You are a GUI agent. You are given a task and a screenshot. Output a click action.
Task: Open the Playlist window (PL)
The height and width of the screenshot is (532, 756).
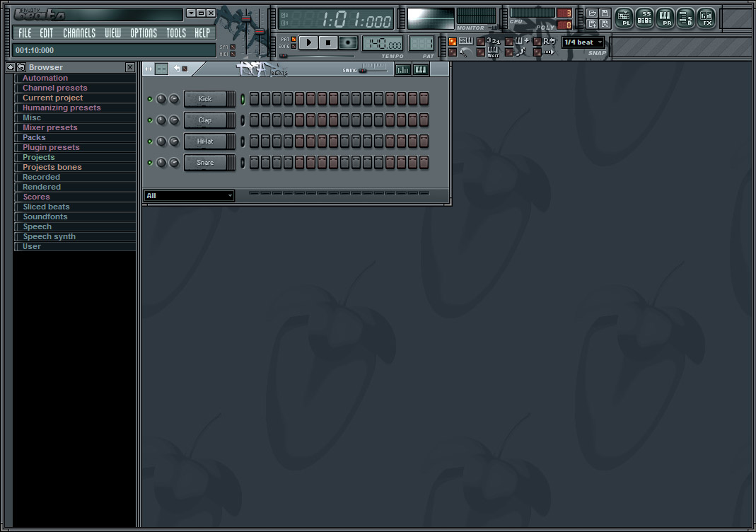624,18
